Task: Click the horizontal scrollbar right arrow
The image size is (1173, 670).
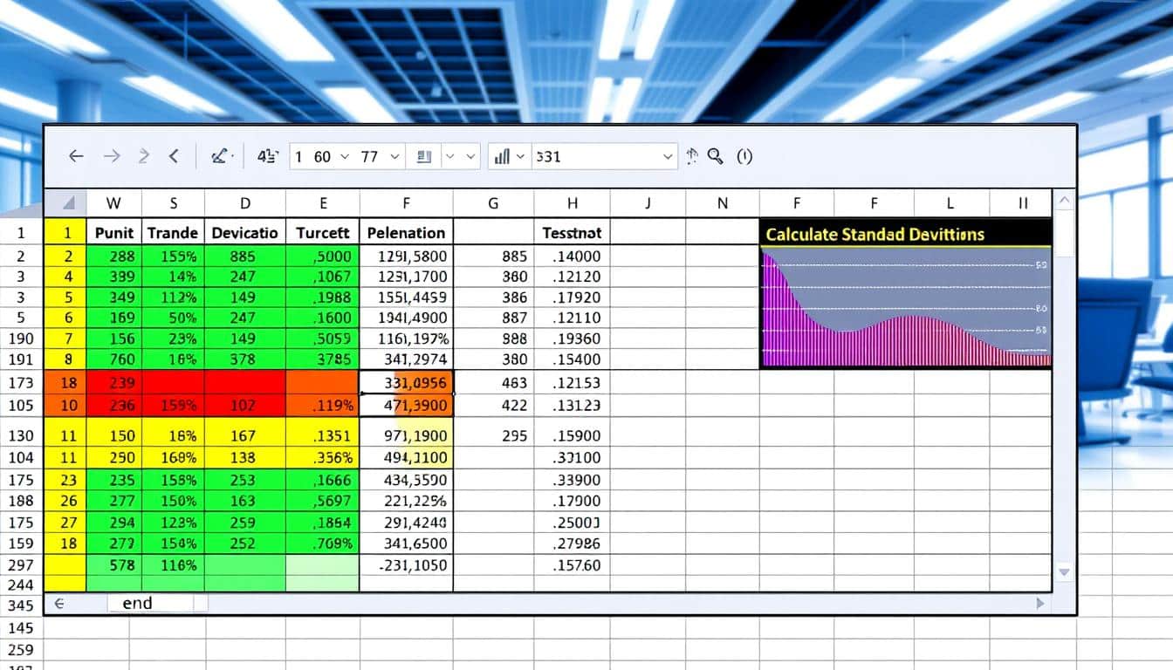Action: tap(1039, 603)
